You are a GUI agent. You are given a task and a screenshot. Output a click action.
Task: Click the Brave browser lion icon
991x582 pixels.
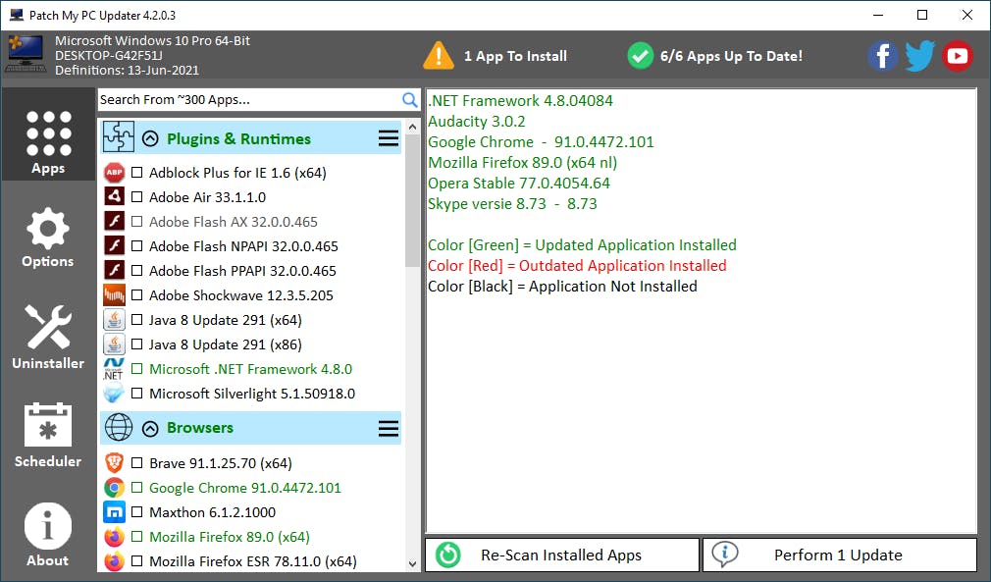tap(115, 463)
